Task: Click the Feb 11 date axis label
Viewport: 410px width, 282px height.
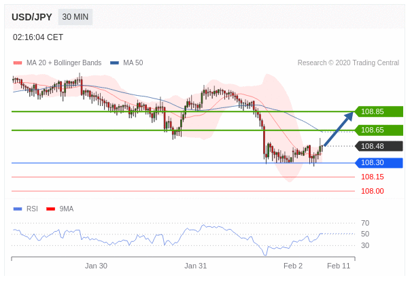Action: click(339, 266)
